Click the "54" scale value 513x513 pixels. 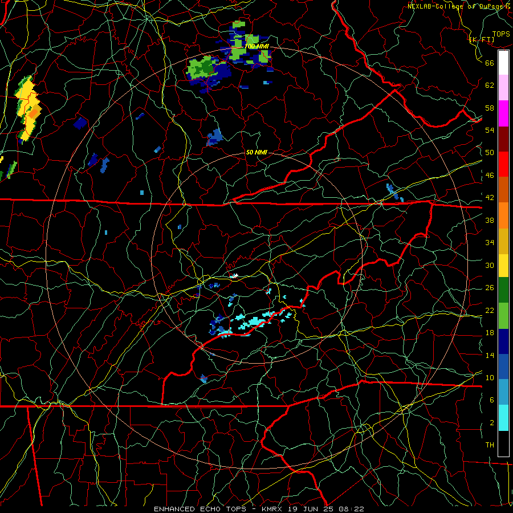(x=490, y=130)
